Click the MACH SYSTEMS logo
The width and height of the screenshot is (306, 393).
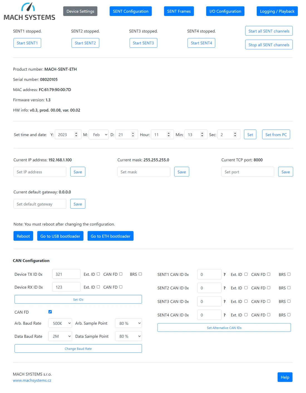point(29,11)
